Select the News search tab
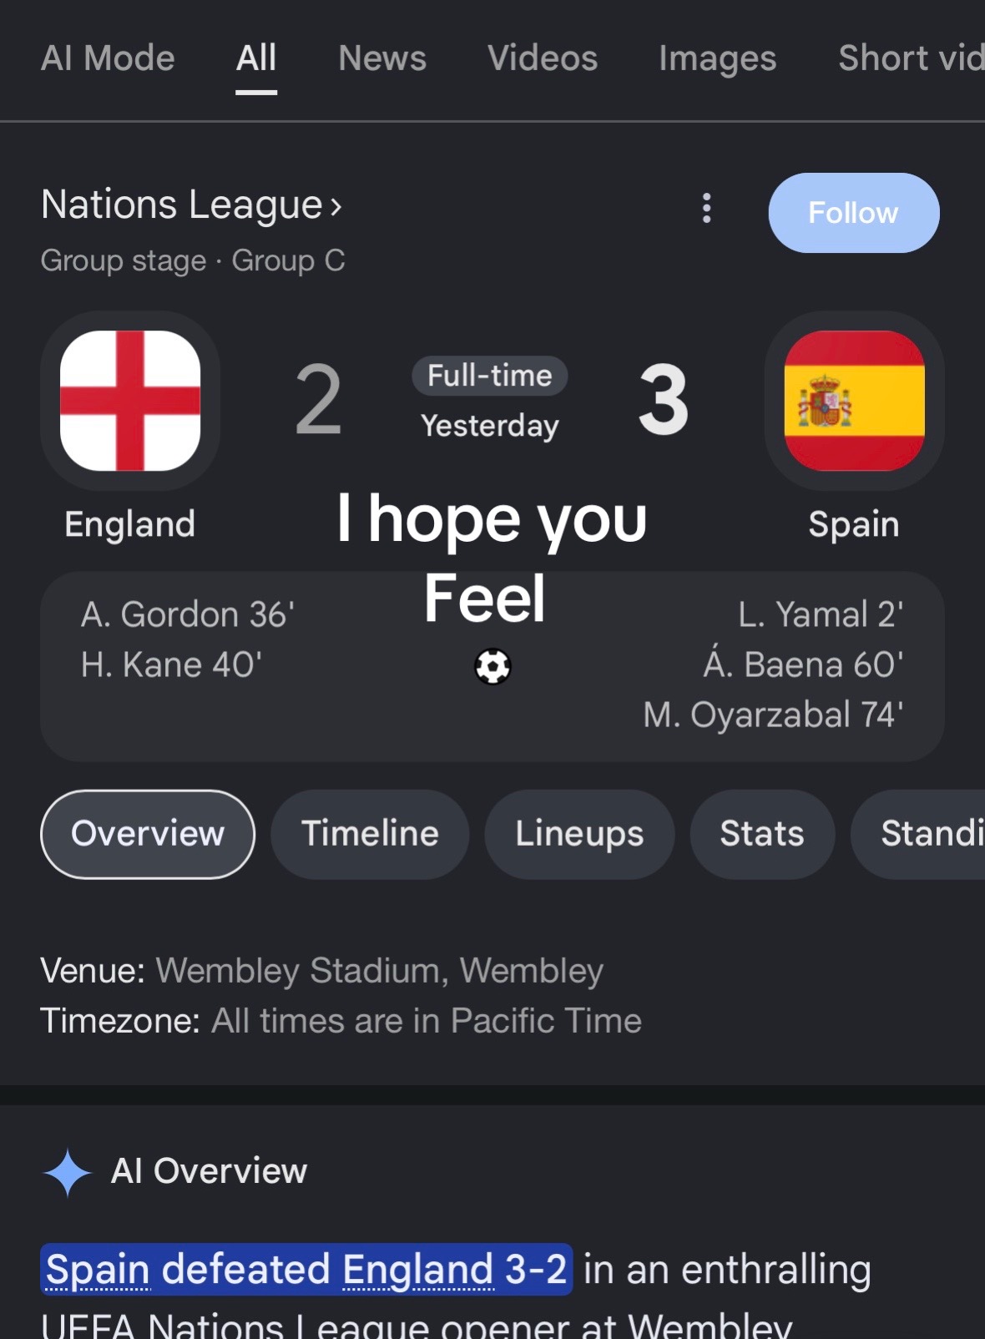985x1339 pixels. pos(382,58)
